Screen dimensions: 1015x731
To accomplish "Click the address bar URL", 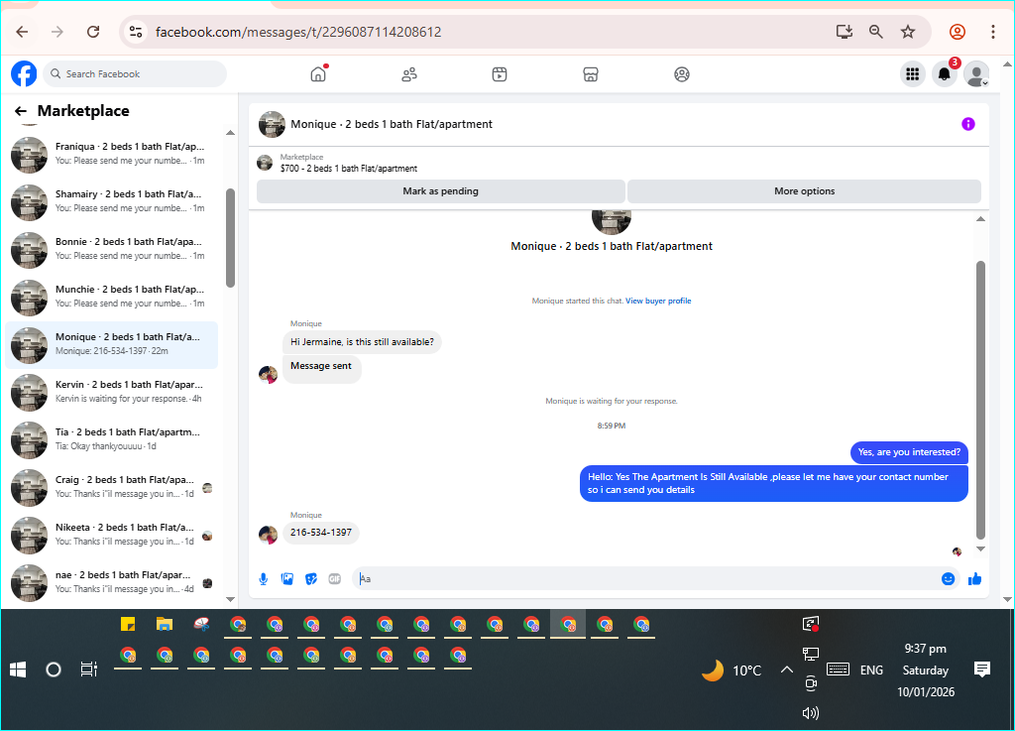I will (298, 33).
